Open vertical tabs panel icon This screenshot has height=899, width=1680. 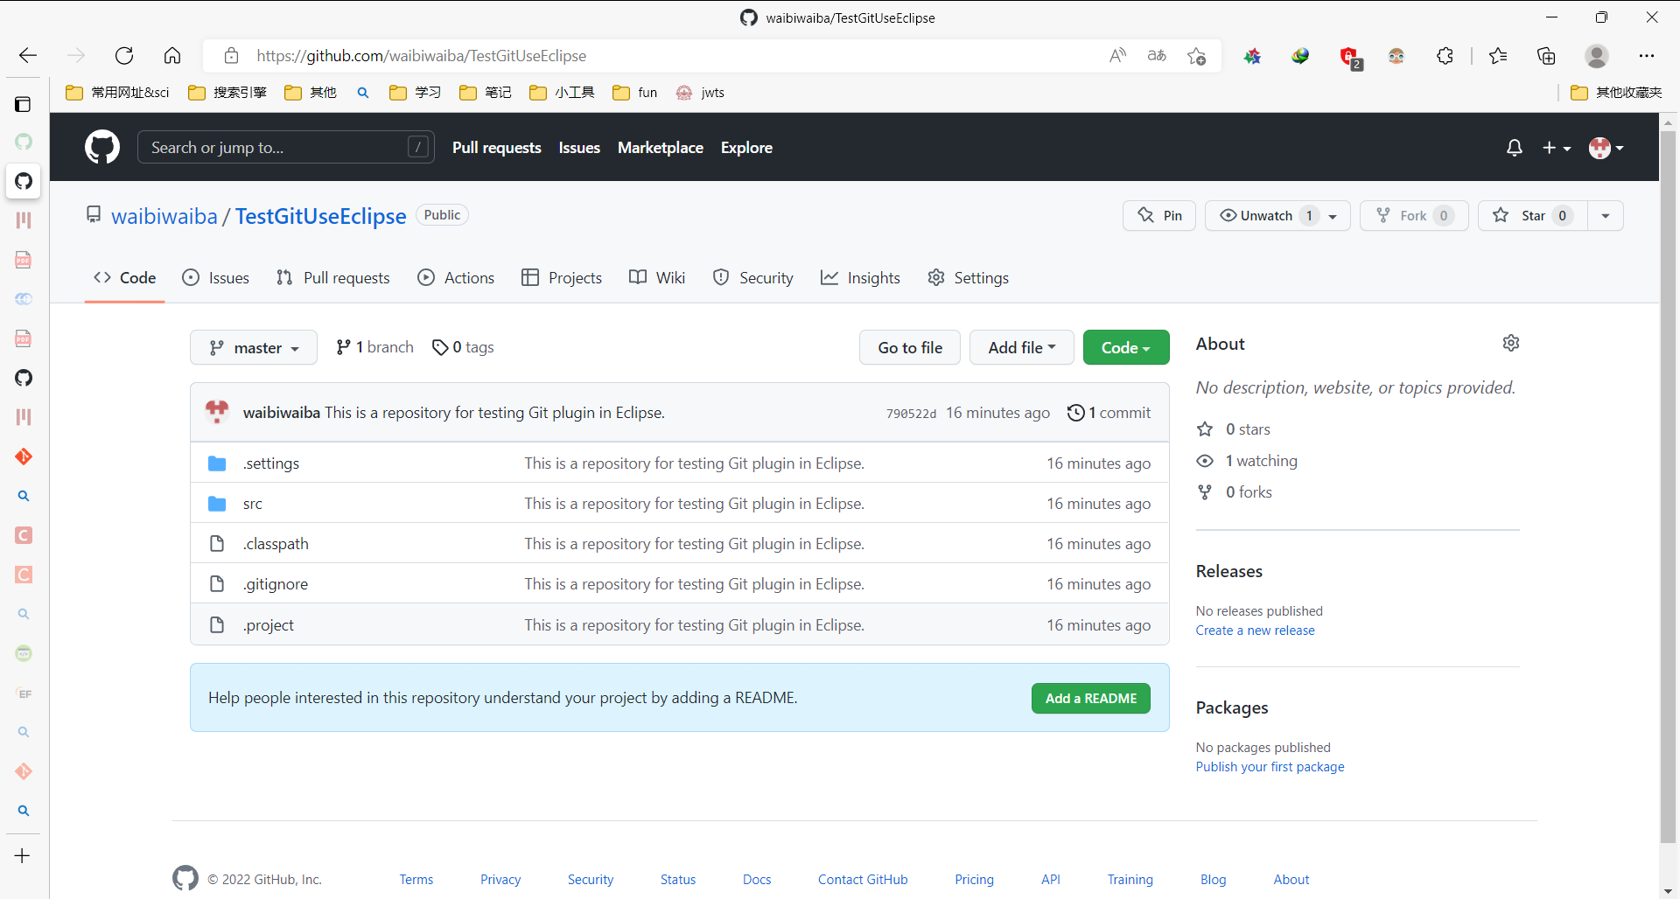pyautogui.click(x=24, y=104)
